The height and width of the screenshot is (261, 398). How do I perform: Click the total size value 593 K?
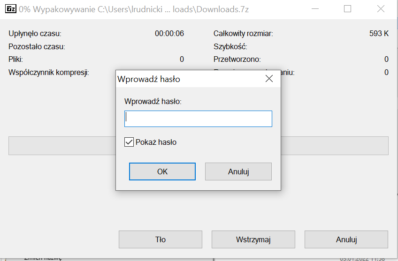[x=379, y=33]
